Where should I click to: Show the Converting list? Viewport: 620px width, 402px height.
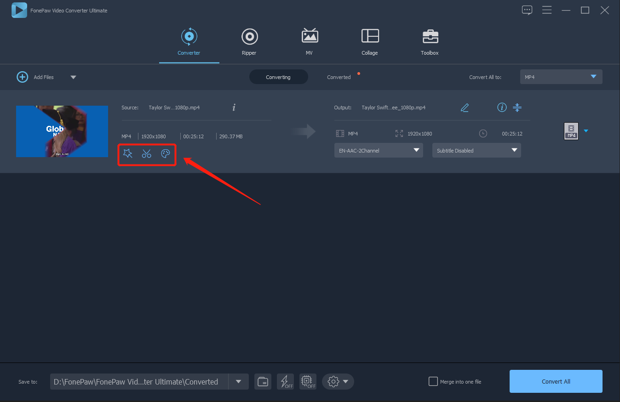pyautogui.click(x=278, y=77)
